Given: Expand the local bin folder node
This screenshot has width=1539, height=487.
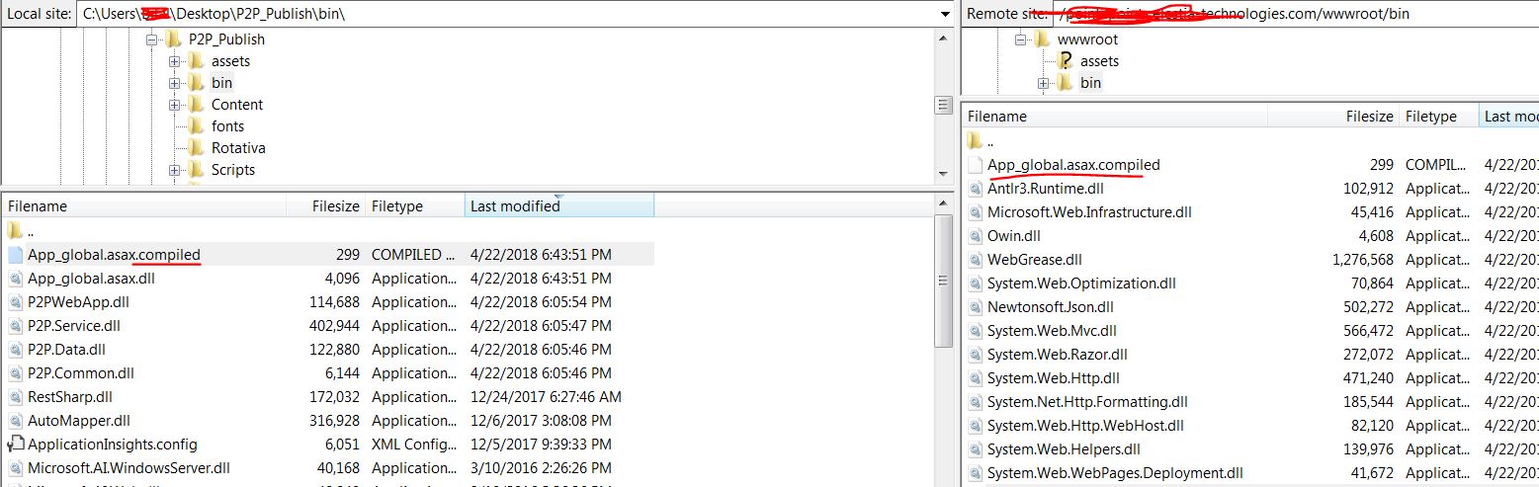Looking at the screenshot, I should pyautogui.click(x=175, y=83).
